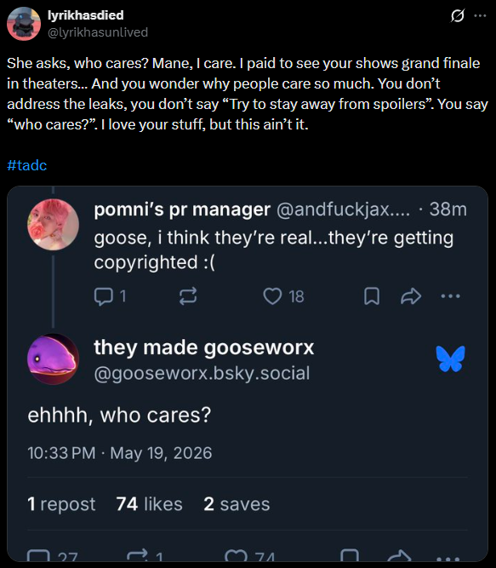The height and width of the screenshot is (568, 496).
Task: Open the three-dot menu on the top post
Action: point(480,16)
